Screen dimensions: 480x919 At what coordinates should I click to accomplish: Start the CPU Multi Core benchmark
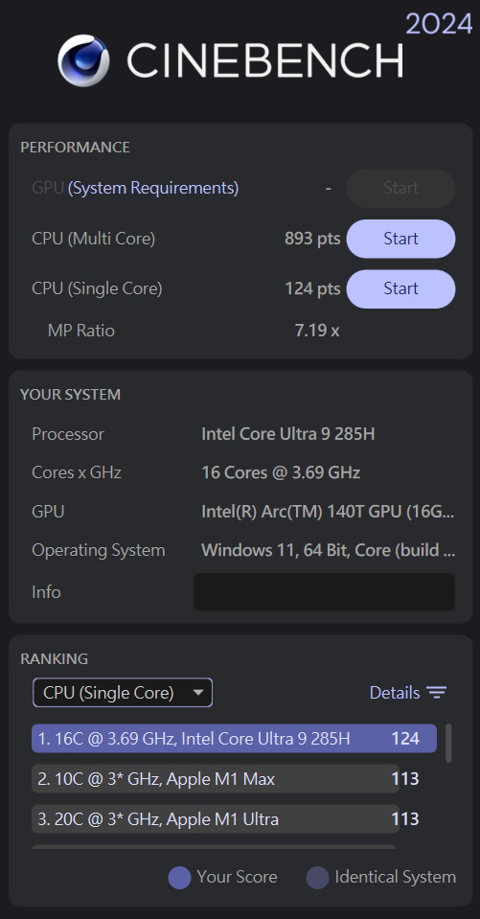(400, 239)
